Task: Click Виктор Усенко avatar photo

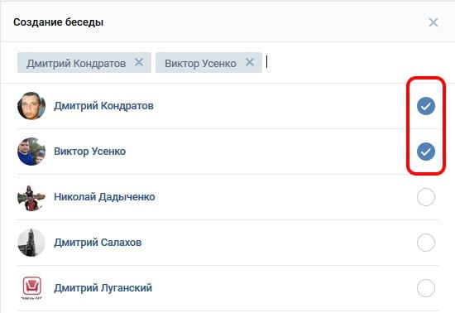Action: (x=31, y=152)
